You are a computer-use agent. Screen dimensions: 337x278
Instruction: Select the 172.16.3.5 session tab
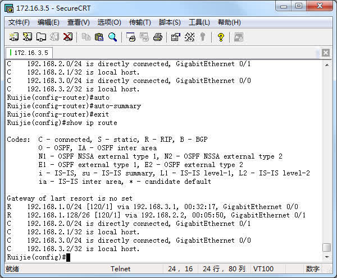coord(29,53)
